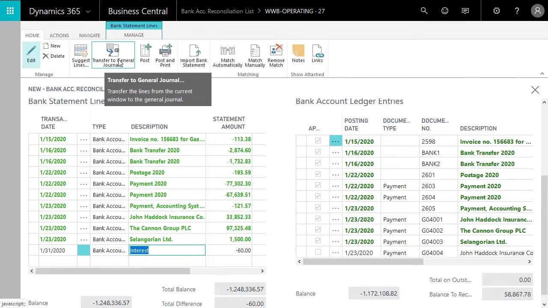This screenshot has width=548, height=308.
Task: Open the settings gear icon
Action: click(x=497, y=11)
